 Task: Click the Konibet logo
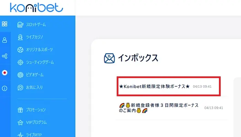point(36,7)
